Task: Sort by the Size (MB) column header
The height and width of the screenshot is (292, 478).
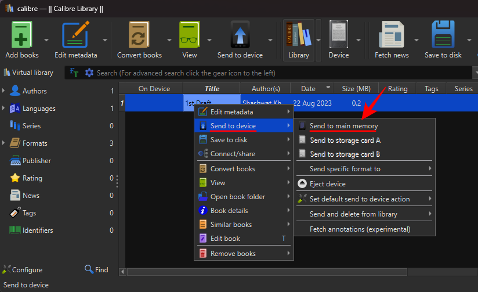Action: (356, 88)
